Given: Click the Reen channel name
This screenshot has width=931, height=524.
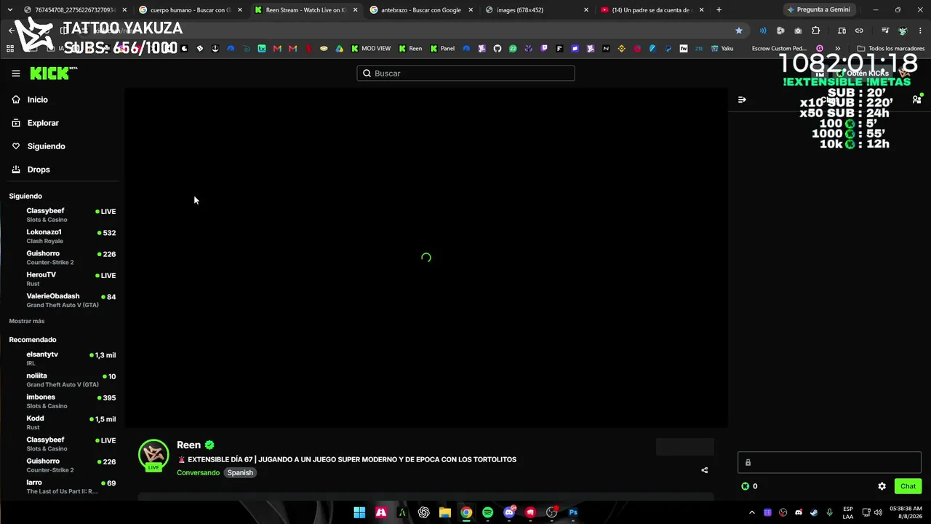Looking at the screenshot, I should pos(188,445).
